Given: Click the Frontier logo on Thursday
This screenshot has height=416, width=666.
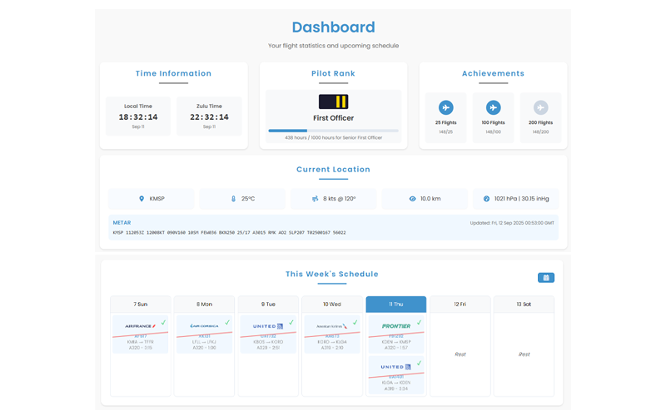Looking at the screenshot, I should pos(396,326).
